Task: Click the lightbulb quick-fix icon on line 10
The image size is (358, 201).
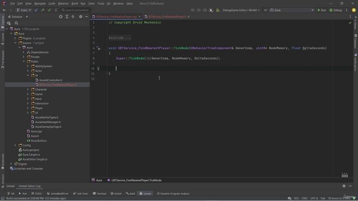Action: 98,68
